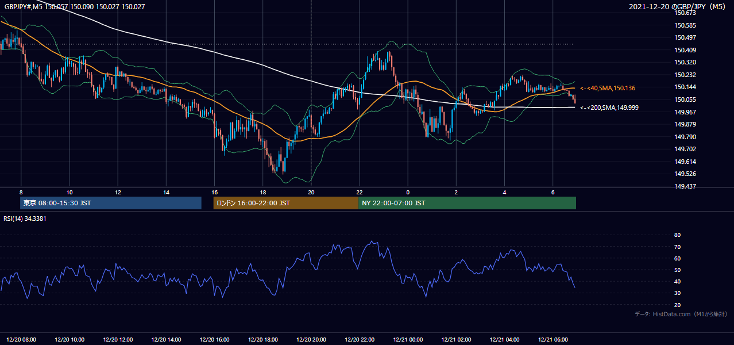734x345 pixels.
Task: Click hour label 22 under price chart
Action: 359,192
